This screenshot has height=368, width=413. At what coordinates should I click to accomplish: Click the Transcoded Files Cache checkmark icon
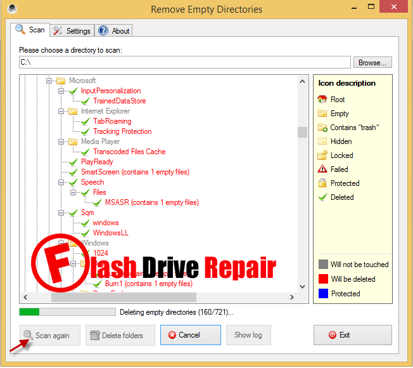pyautogui.click(x=85, y=152)
